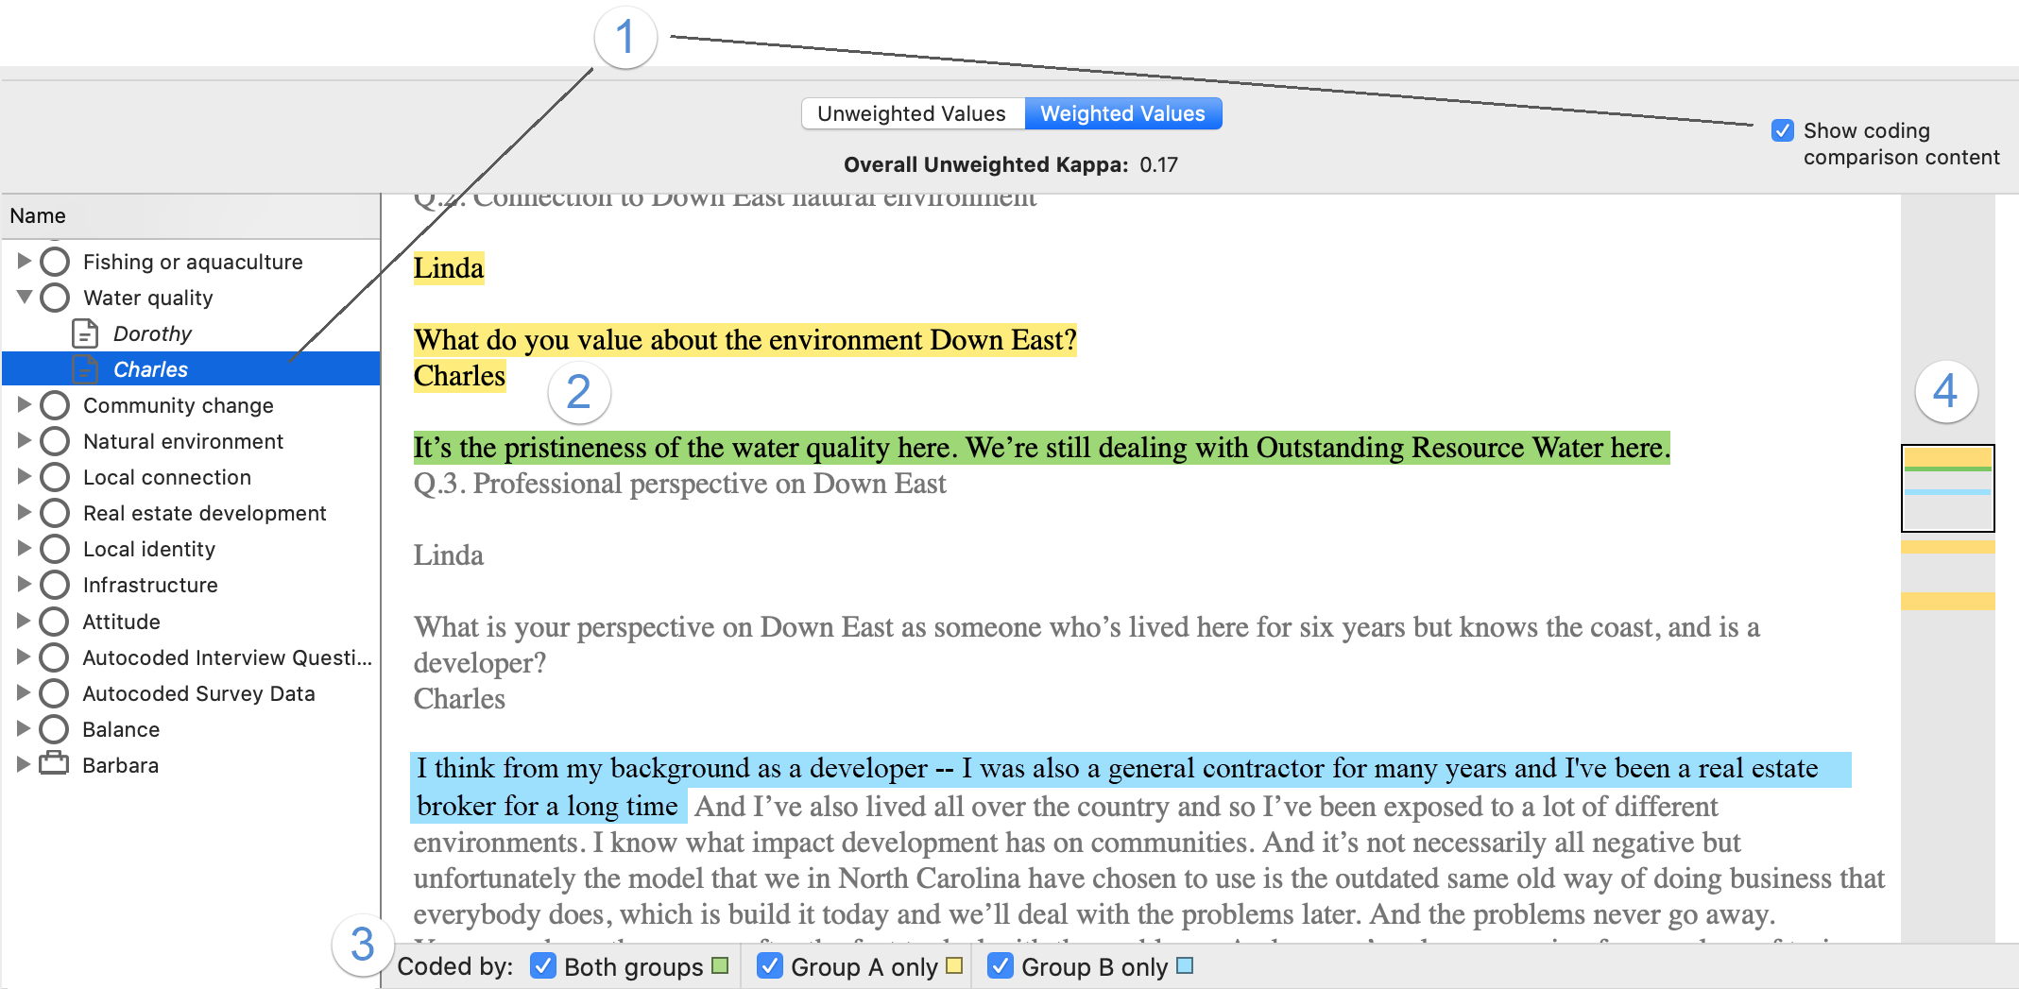
Task: Click the Fishing or aquaculture node icon
Action: pyautogui.click(x=55, y=262)
